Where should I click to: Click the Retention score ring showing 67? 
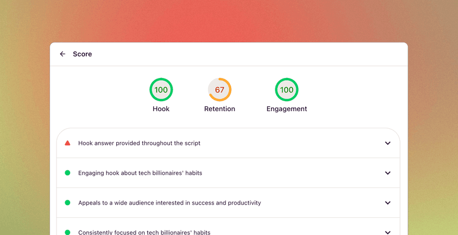pos(220,90)
